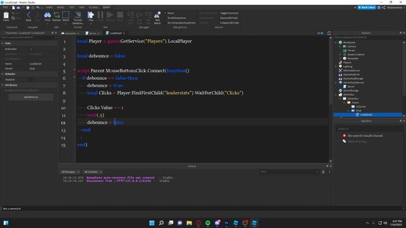Click the Add Attribute button

click(x=31, y=97)
